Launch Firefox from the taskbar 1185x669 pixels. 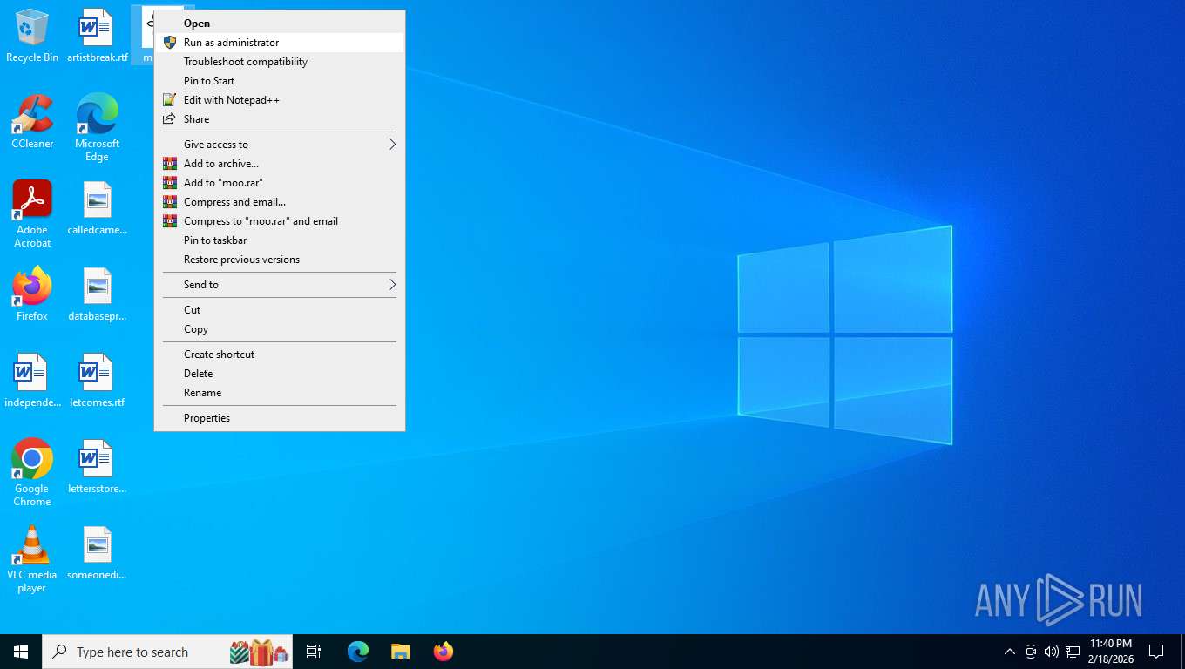pos(444,652)
